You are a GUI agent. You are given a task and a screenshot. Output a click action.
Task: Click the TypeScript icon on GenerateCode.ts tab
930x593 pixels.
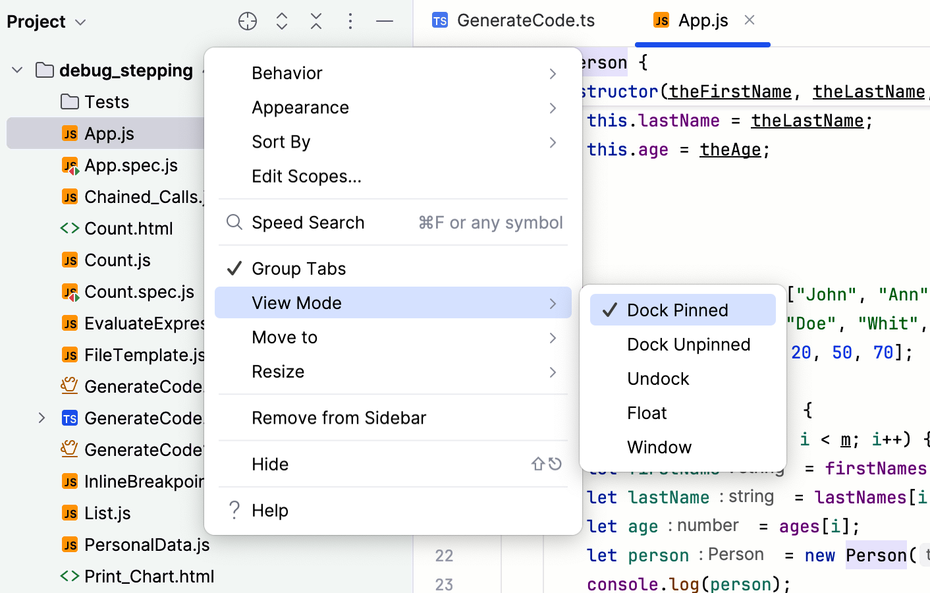coord(440,20)
